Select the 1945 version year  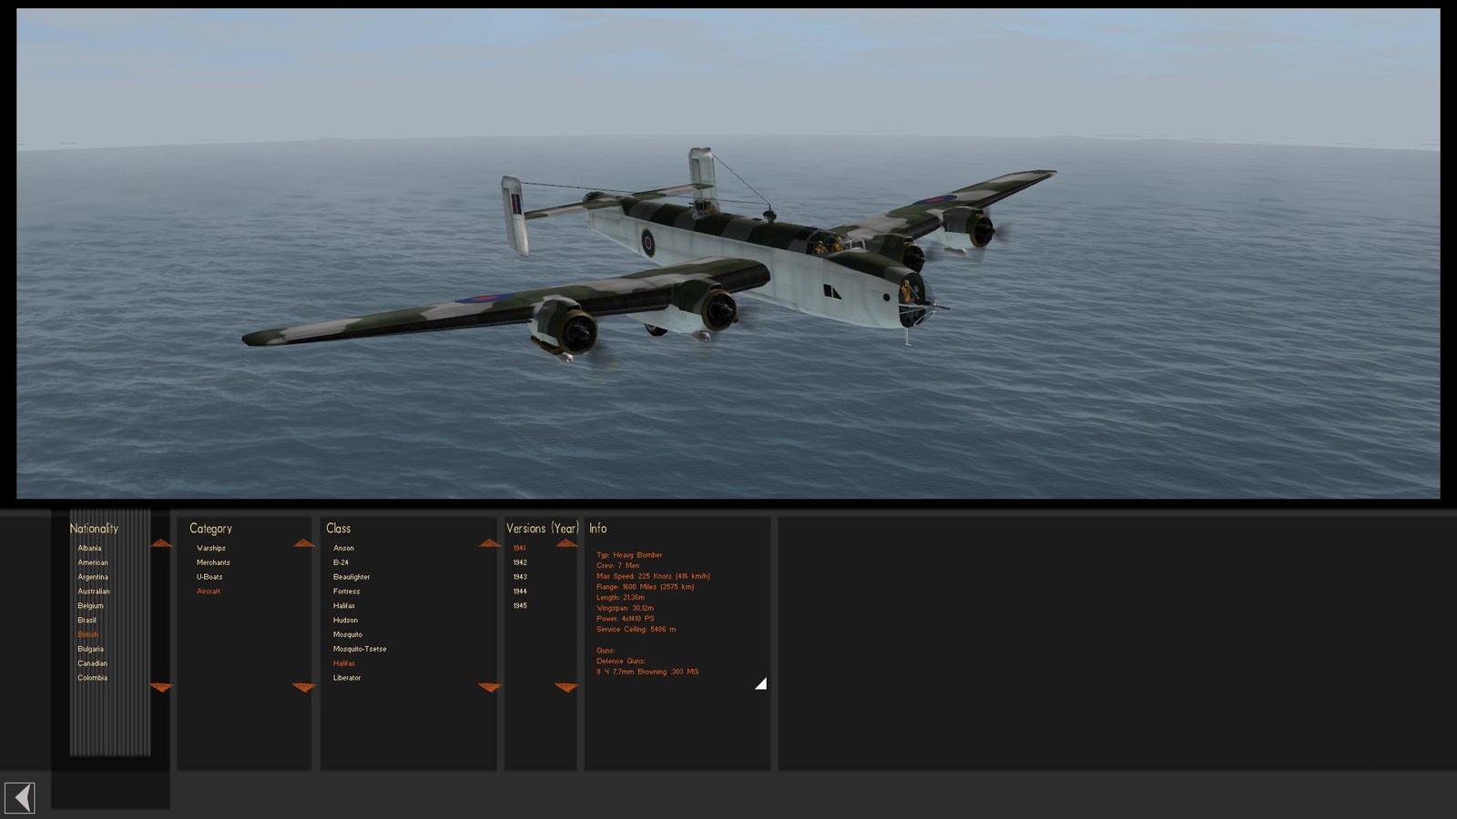[x=520, y=606]
